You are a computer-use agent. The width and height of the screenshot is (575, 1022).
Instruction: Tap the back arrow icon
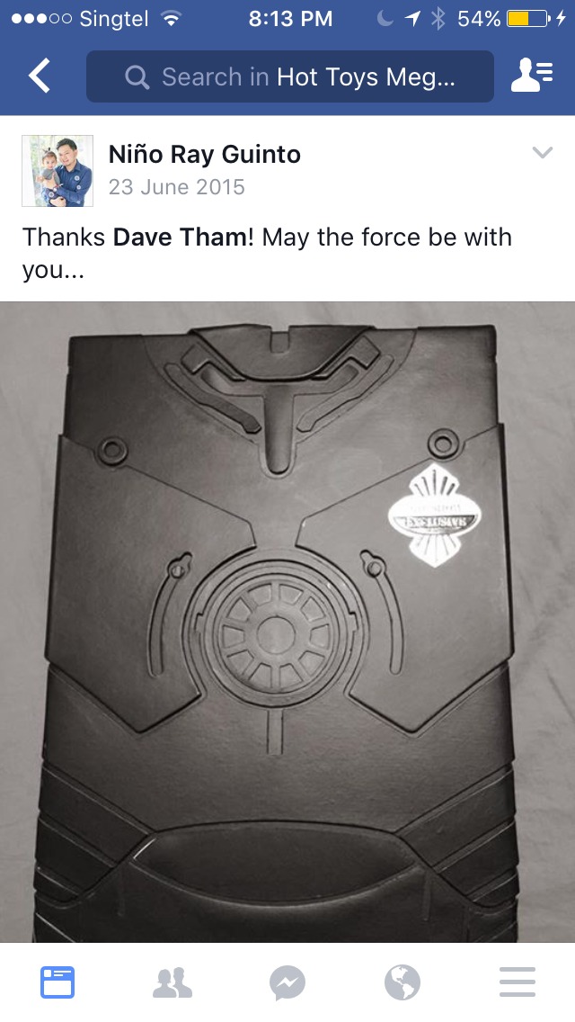39,76
